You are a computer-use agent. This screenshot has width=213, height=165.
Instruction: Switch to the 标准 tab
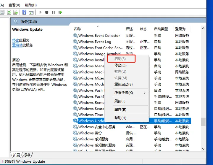[27, 155]
